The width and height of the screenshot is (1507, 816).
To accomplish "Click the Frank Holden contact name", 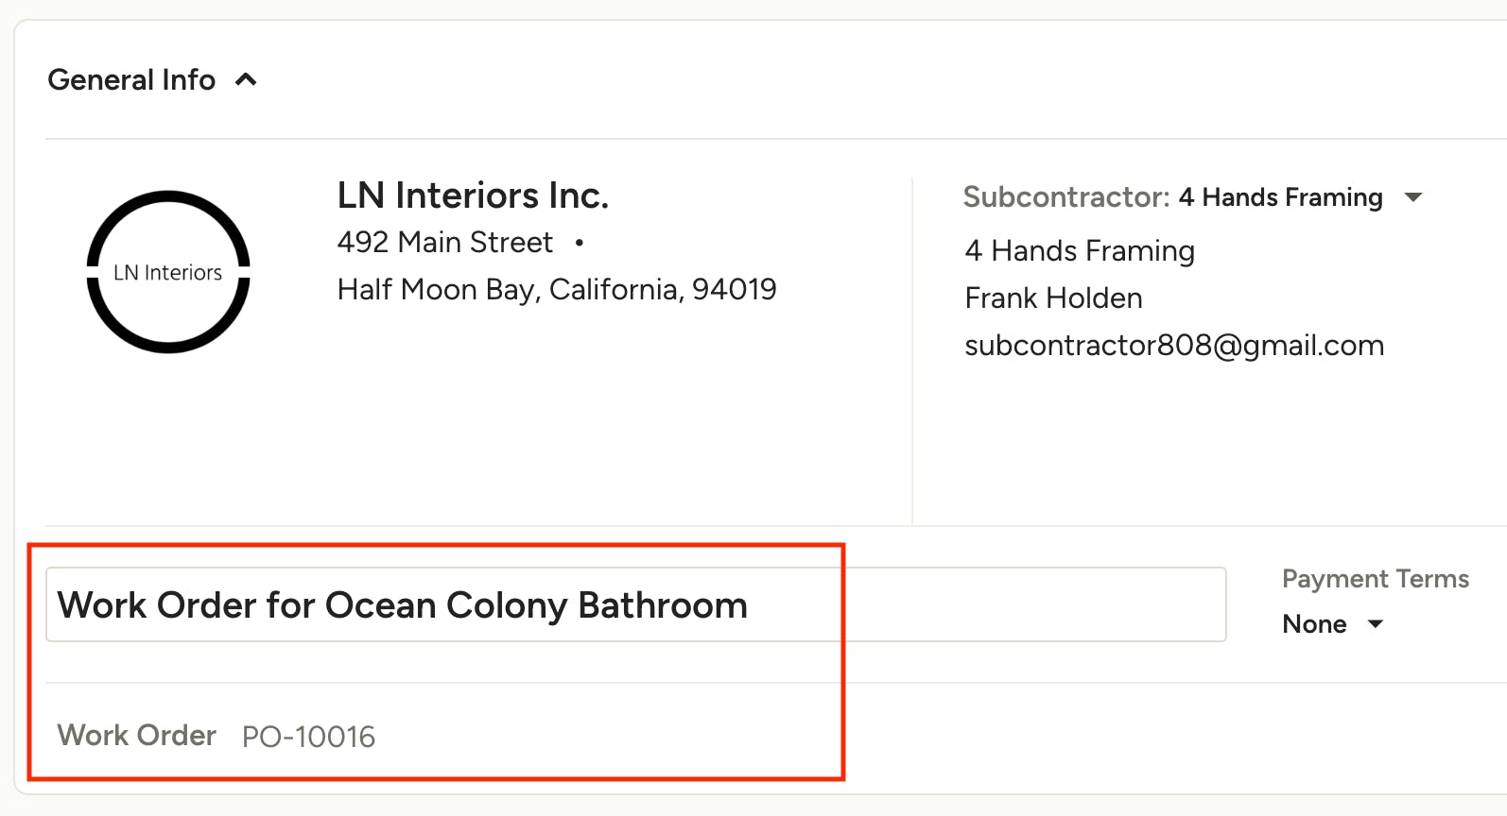I will 1053,298.
